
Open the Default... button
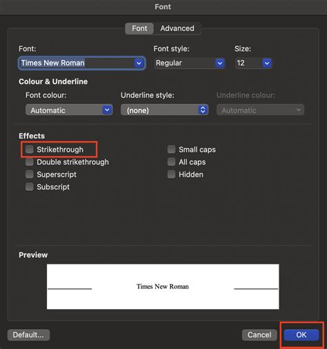[28, 335]
